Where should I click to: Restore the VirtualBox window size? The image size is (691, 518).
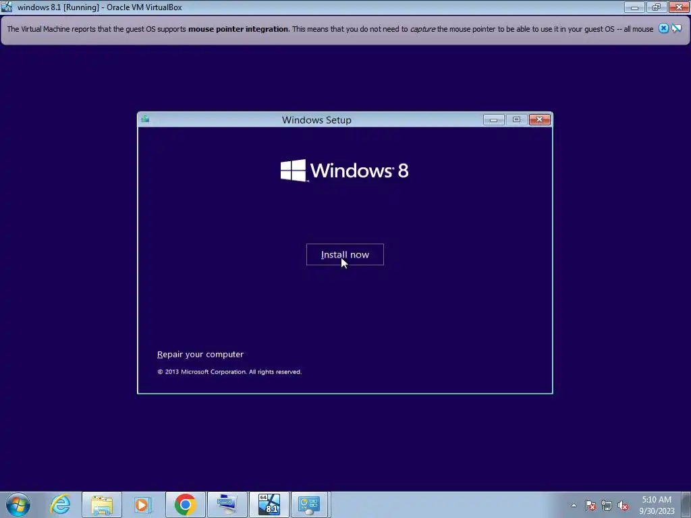coord(657,7)
